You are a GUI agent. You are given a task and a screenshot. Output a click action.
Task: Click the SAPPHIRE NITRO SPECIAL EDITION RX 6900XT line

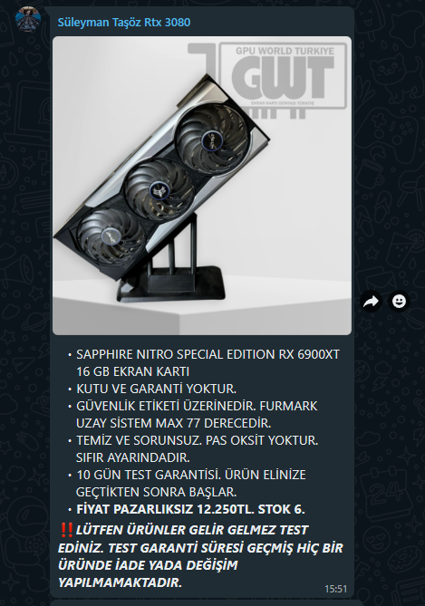click(208, 354)
